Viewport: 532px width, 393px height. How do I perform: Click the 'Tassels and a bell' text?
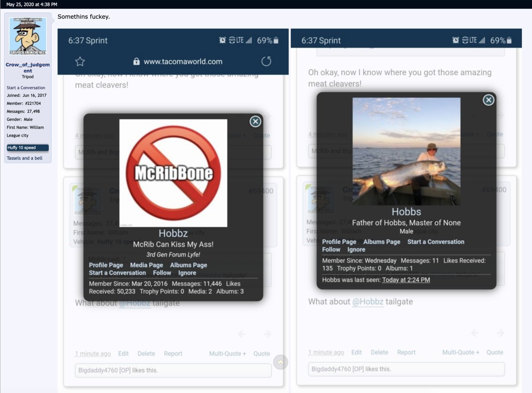(x=25, y=158)
